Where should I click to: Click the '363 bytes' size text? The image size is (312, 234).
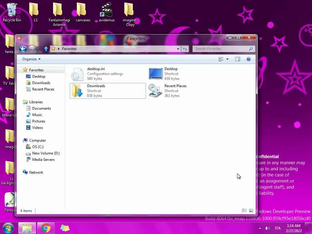[x=172, y=96]
